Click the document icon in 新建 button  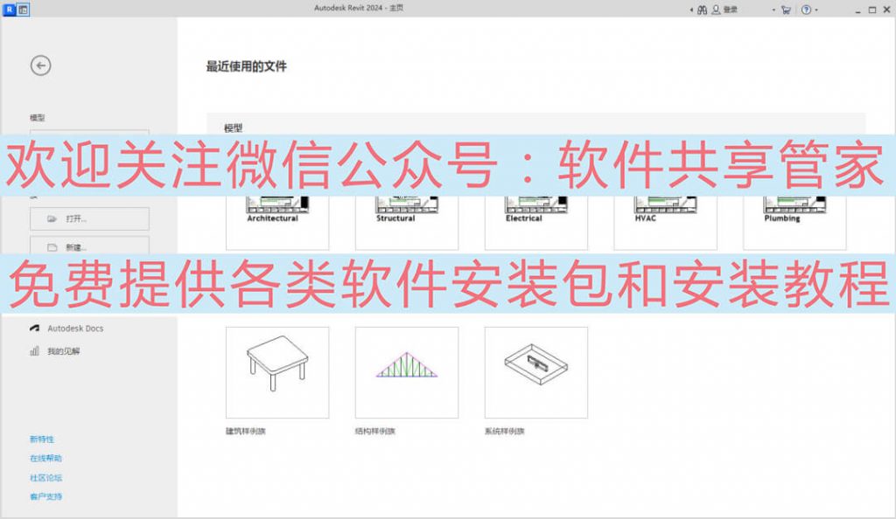coord(52,247)
